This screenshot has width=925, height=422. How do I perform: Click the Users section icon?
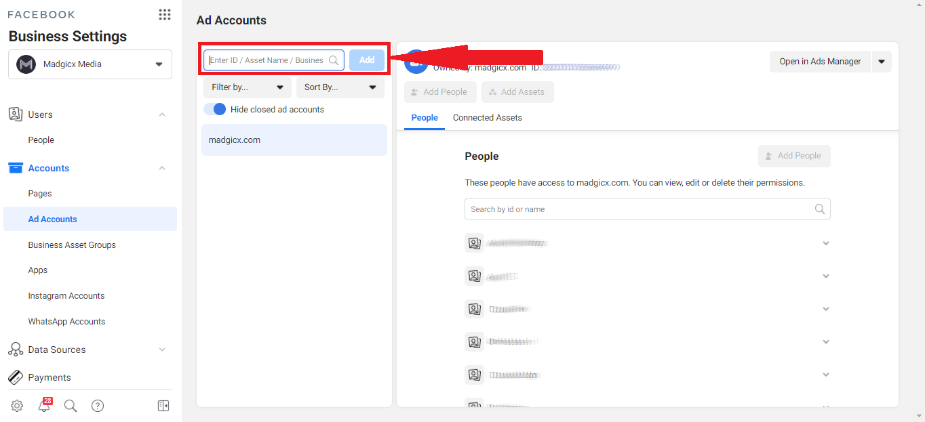[15, 114]
